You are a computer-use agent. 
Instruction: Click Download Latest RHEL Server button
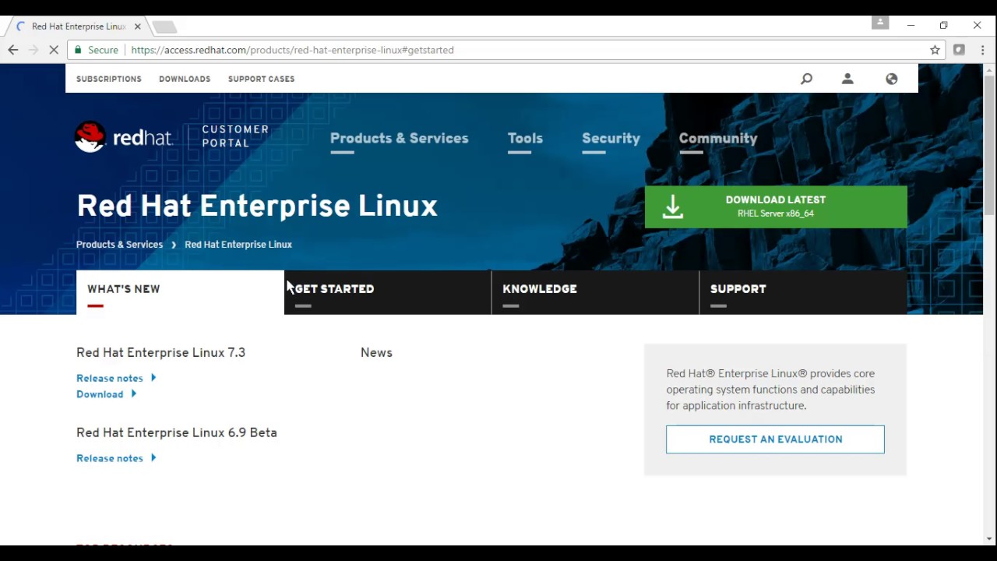[776, 206]
